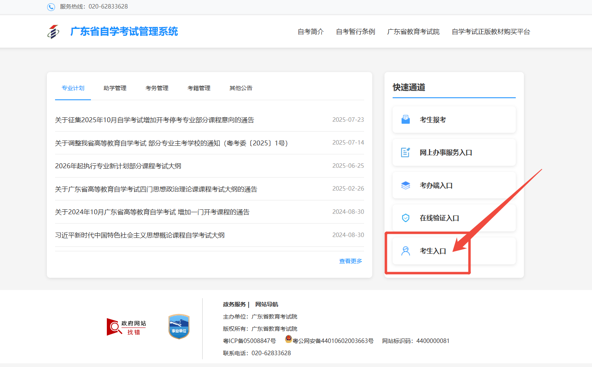592x367 pixels.
Task: Click the book icon next to 考生报考
Action: coord(405,119)
